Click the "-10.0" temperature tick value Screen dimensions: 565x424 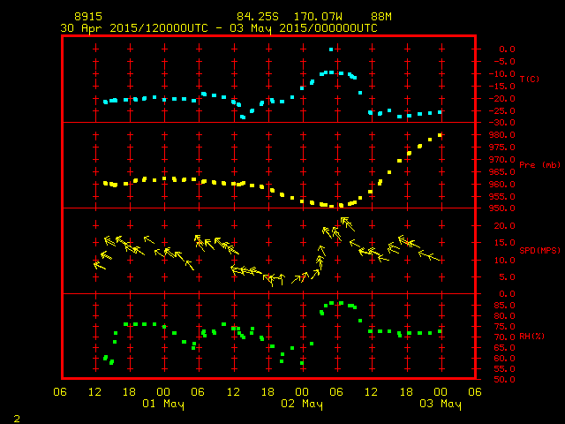[x=502, y=74]
